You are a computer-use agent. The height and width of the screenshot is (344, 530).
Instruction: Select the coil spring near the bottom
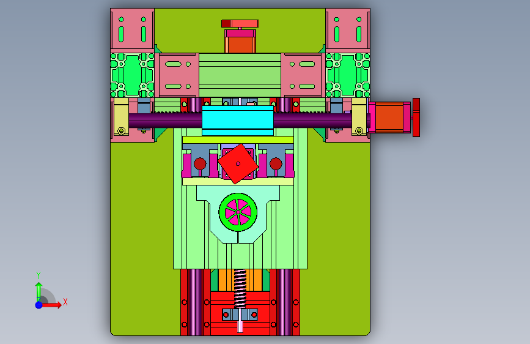(240, 288)
